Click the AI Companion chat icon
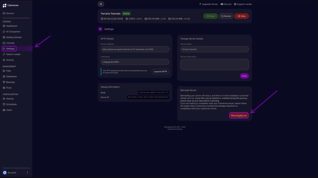The height and width of the screenshot is (178, 318). pos(4,32)
